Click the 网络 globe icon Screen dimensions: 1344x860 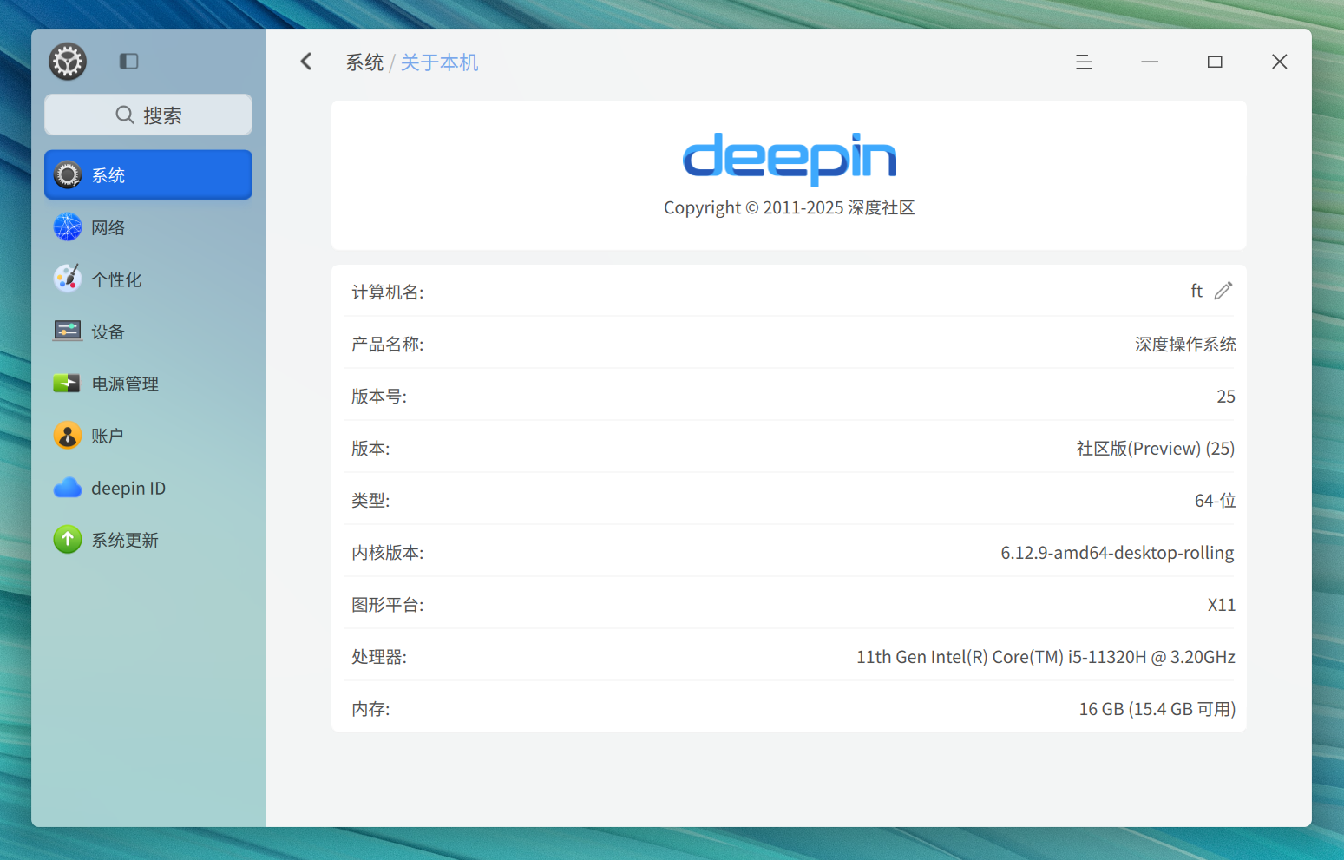[x=68, y=227]
